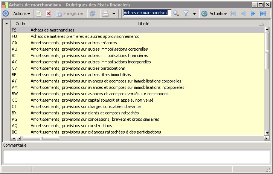Click the round blue target icon in toolbar
The height and width of the screenshot is (174, 273).
pos(6,13)
